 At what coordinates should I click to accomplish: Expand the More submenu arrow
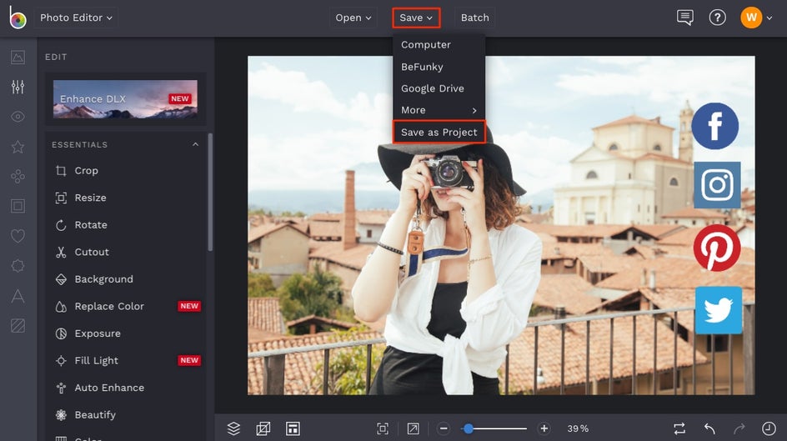click(474, 110)
